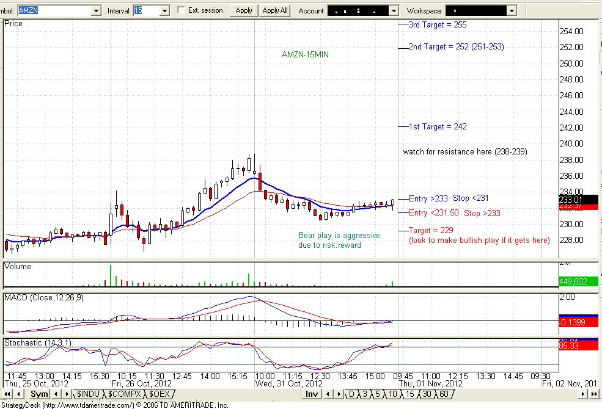Image resolution: width=602 pixels, height=409 pixels.
Task: Select the 10-minute interval tab
Action: 392,394
